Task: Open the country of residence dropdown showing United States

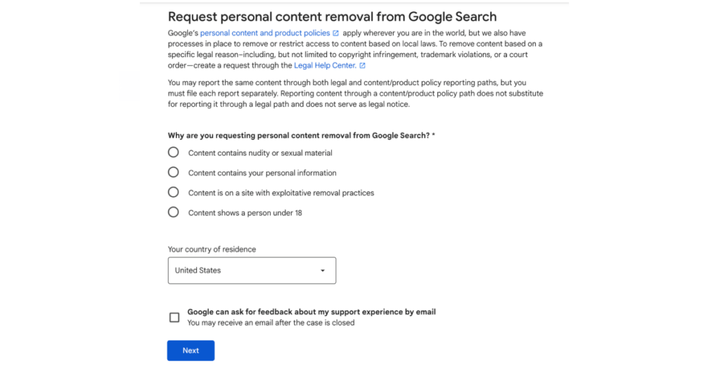Action: 251,271
